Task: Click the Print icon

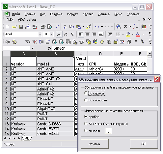Action: click(x=43, y=27)
